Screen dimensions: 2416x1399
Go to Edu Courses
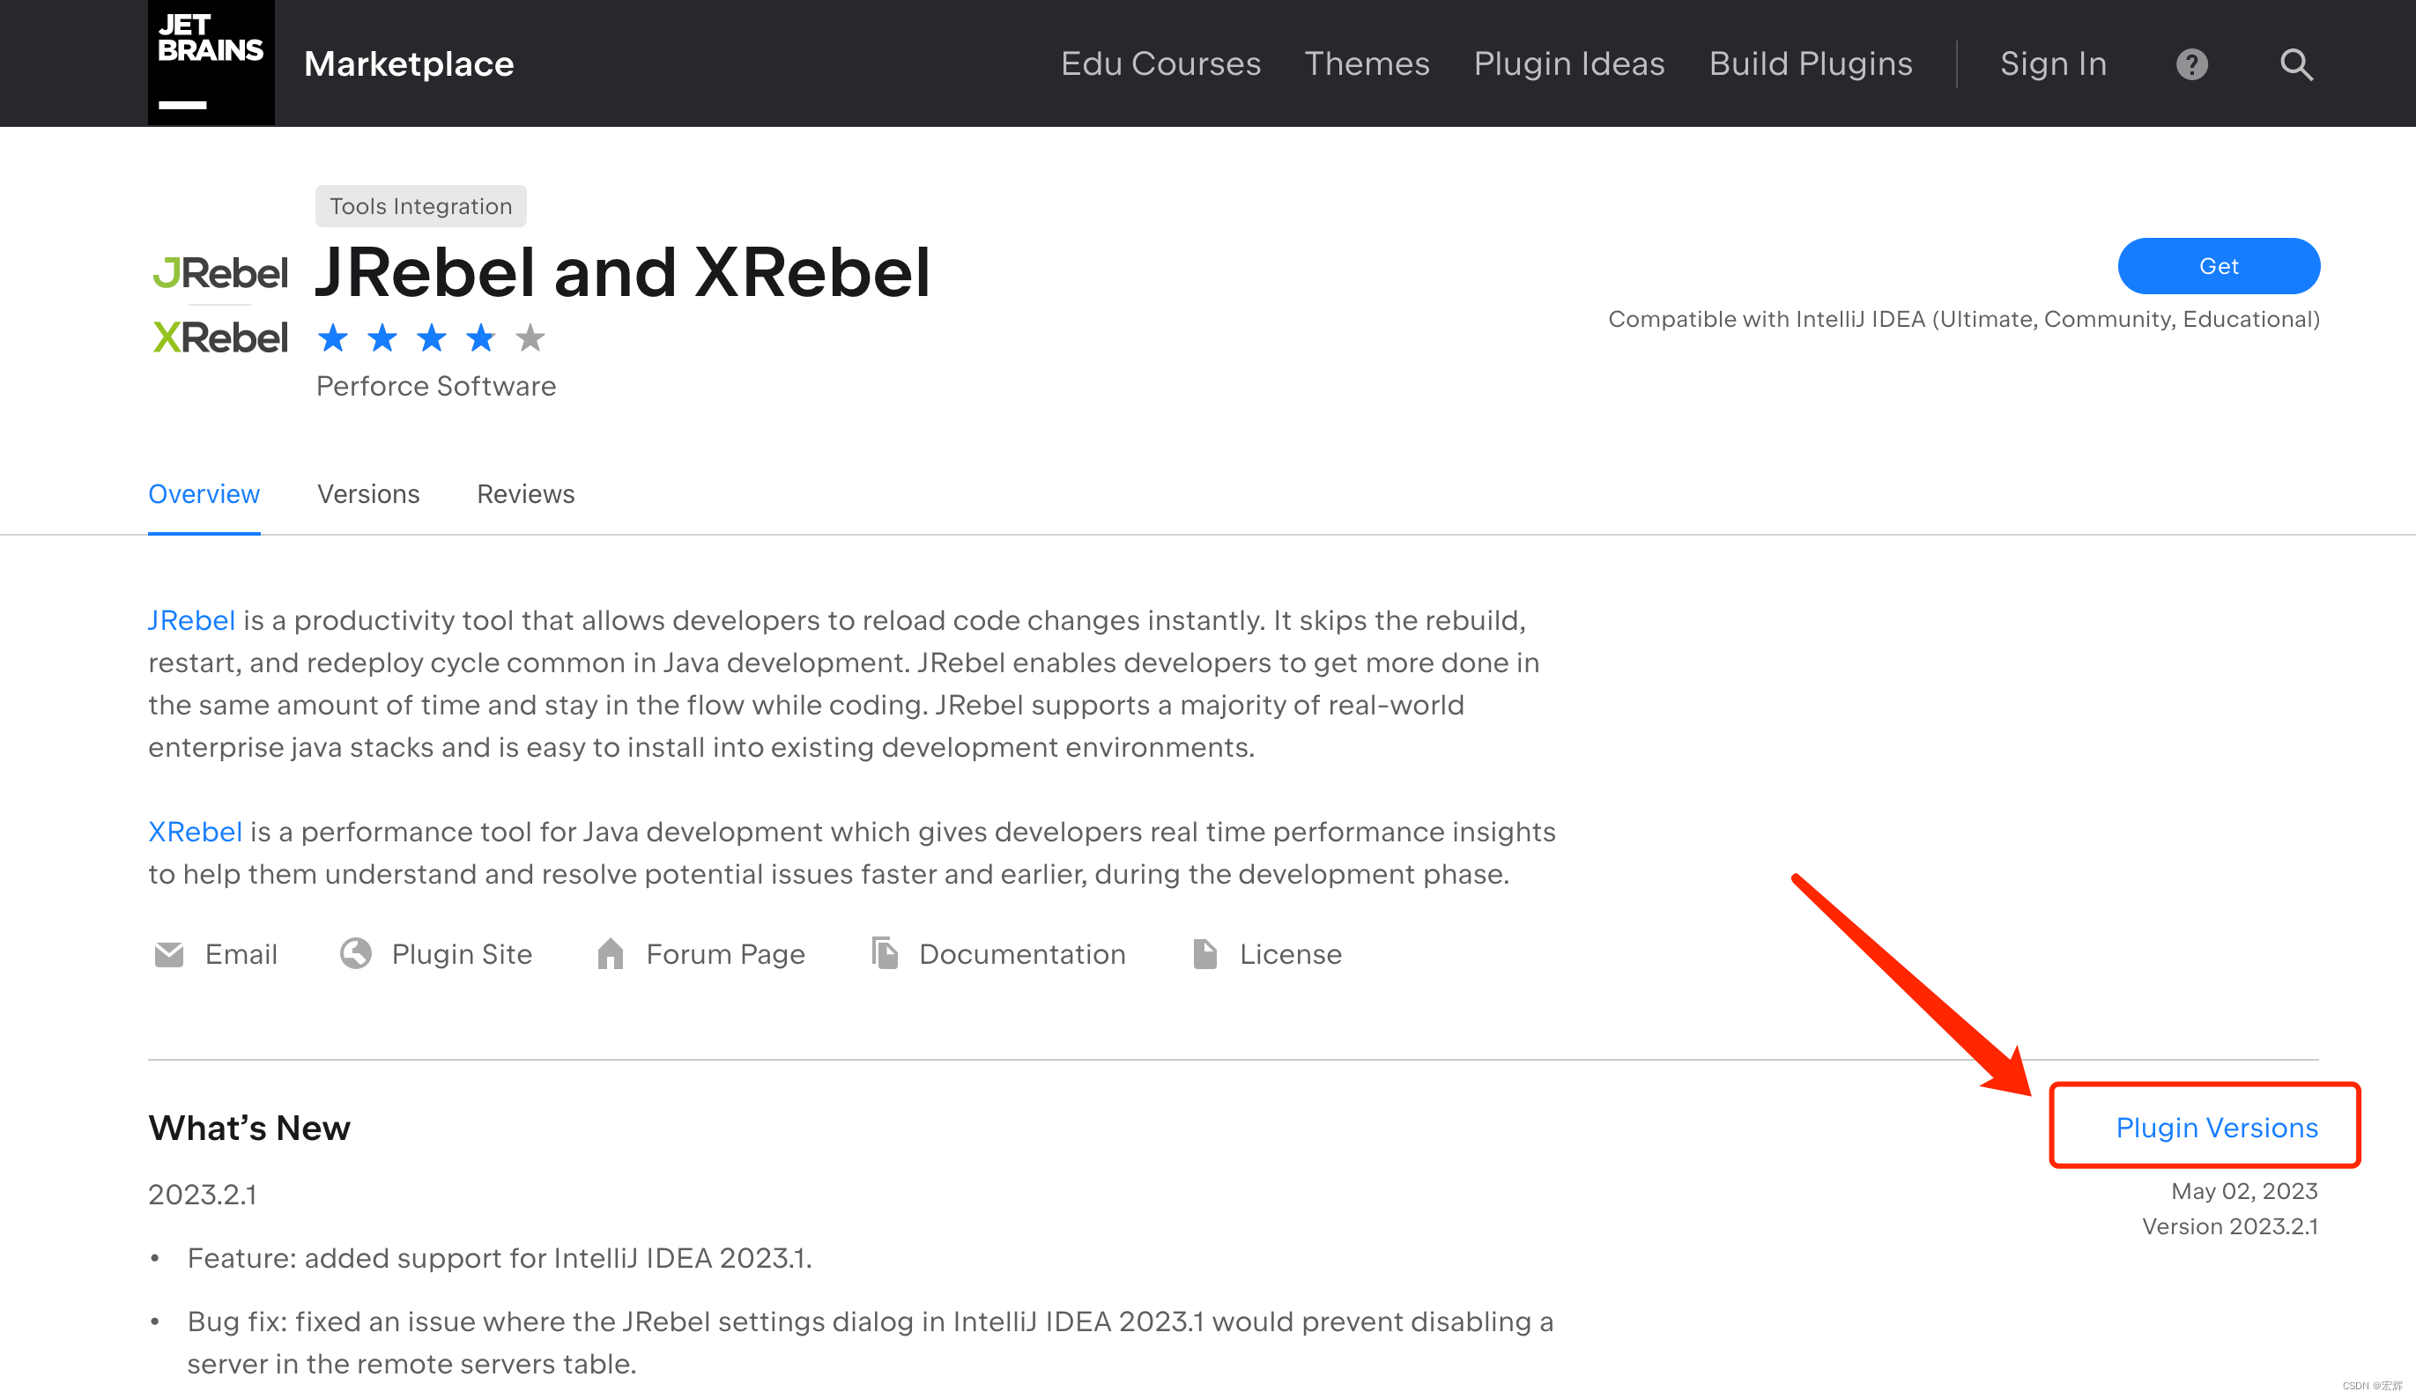(1160, 64)
